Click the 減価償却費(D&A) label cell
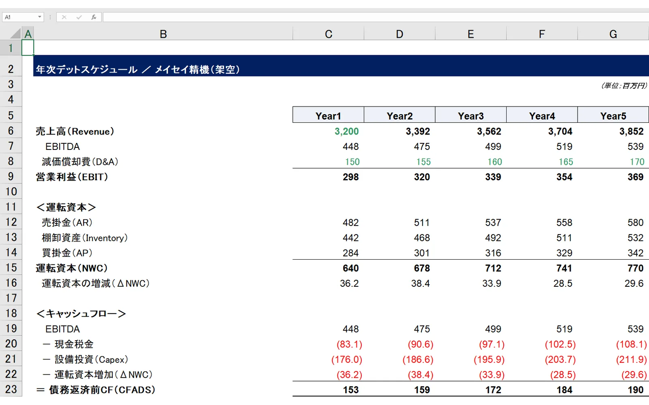The image size is (649, 405). click(80, 162)
